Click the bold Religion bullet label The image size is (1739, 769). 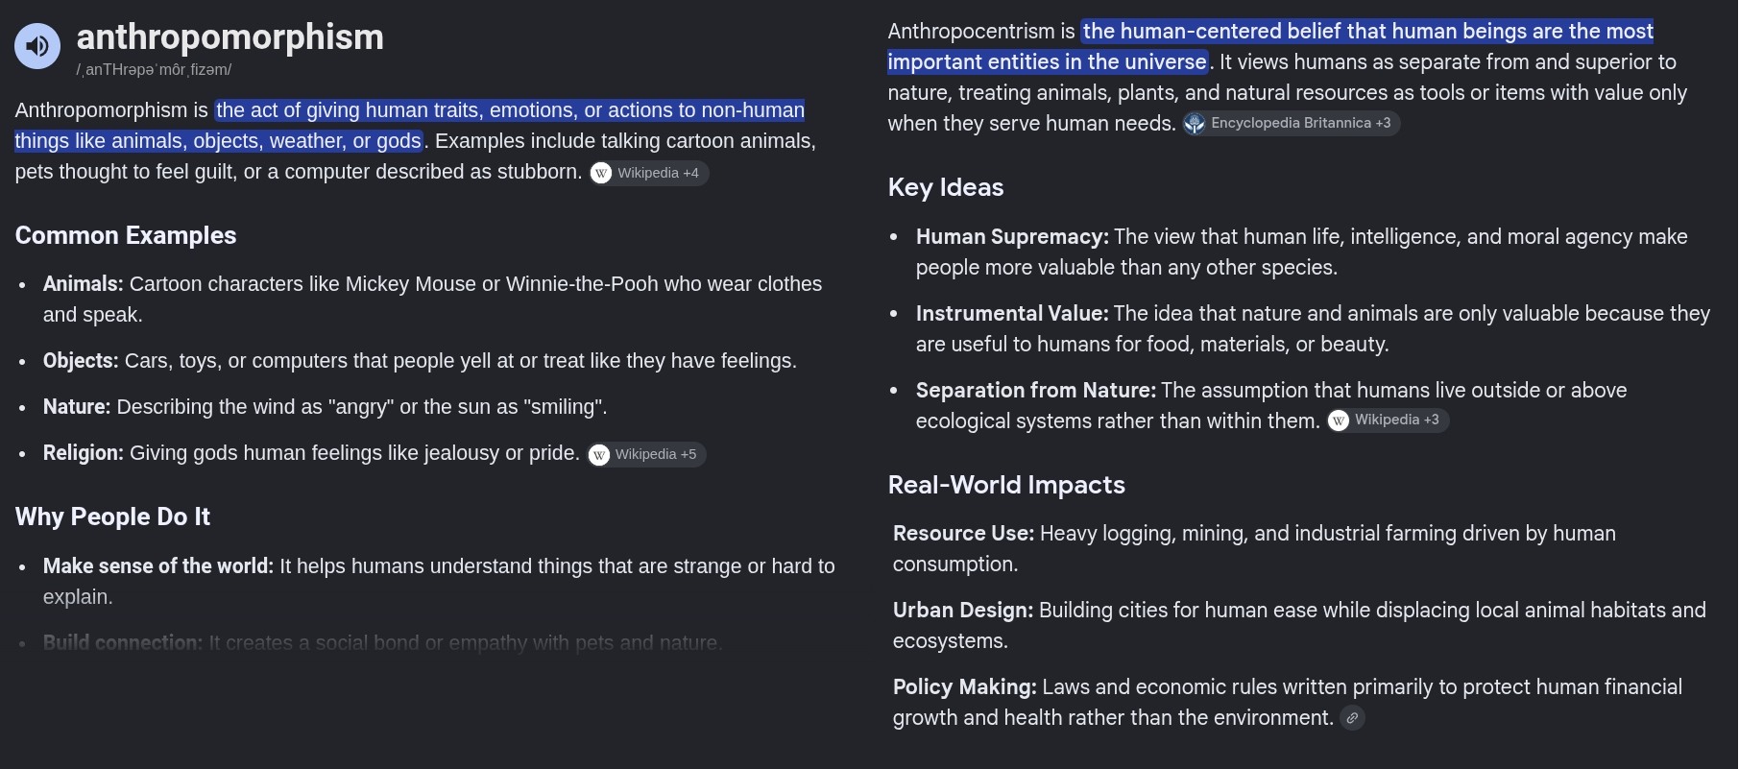click(84, 453)
